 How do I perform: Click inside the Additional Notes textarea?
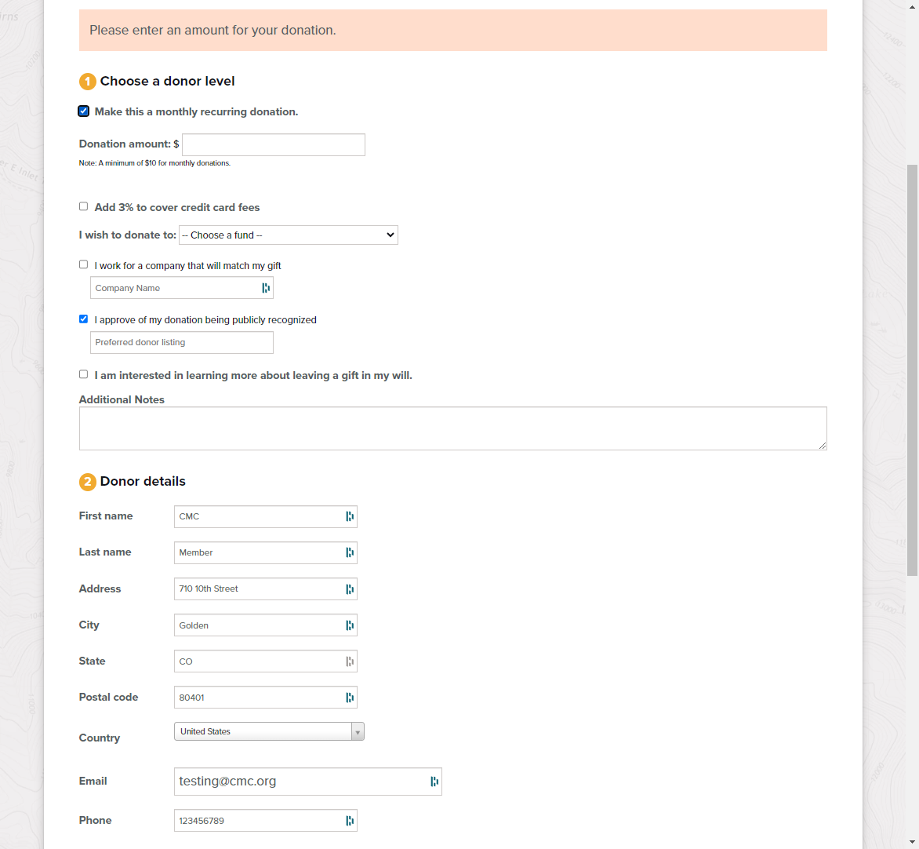tap(453, 428)
